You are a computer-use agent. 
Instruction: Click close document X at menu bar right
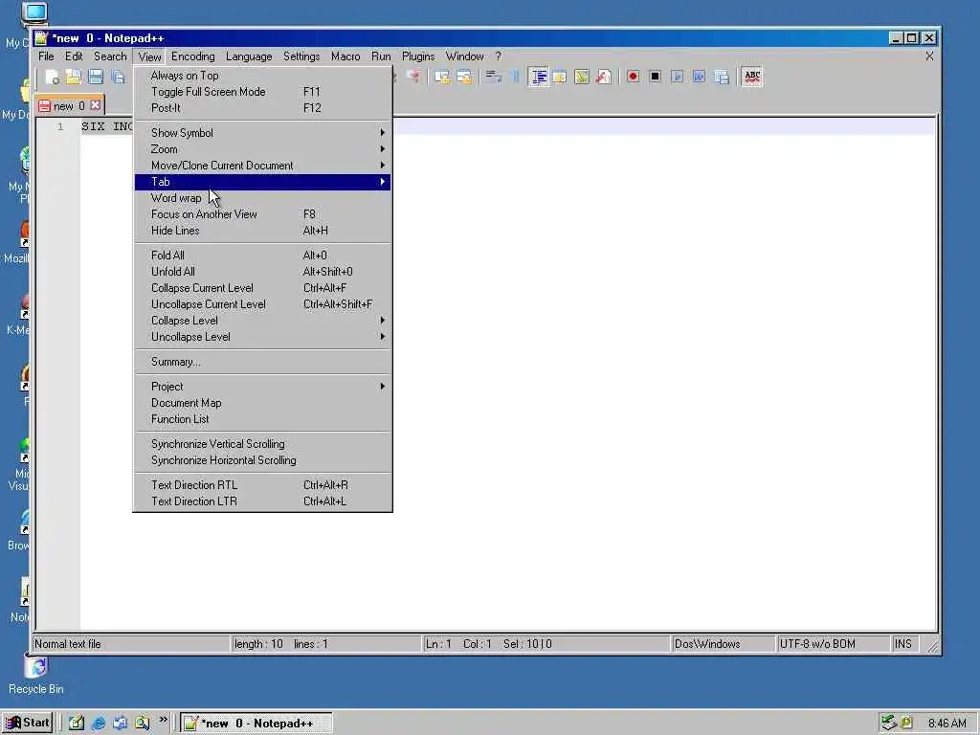pyautogui.click(x=929, y=56)
